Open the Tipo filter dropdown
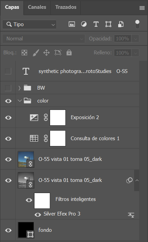The image size is (148, 242). pos(29,24)
